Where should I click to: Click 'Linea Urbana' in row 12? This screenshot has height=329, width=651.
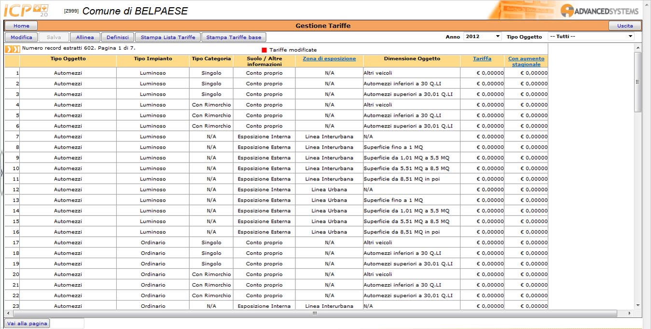(x=329, y=190)
